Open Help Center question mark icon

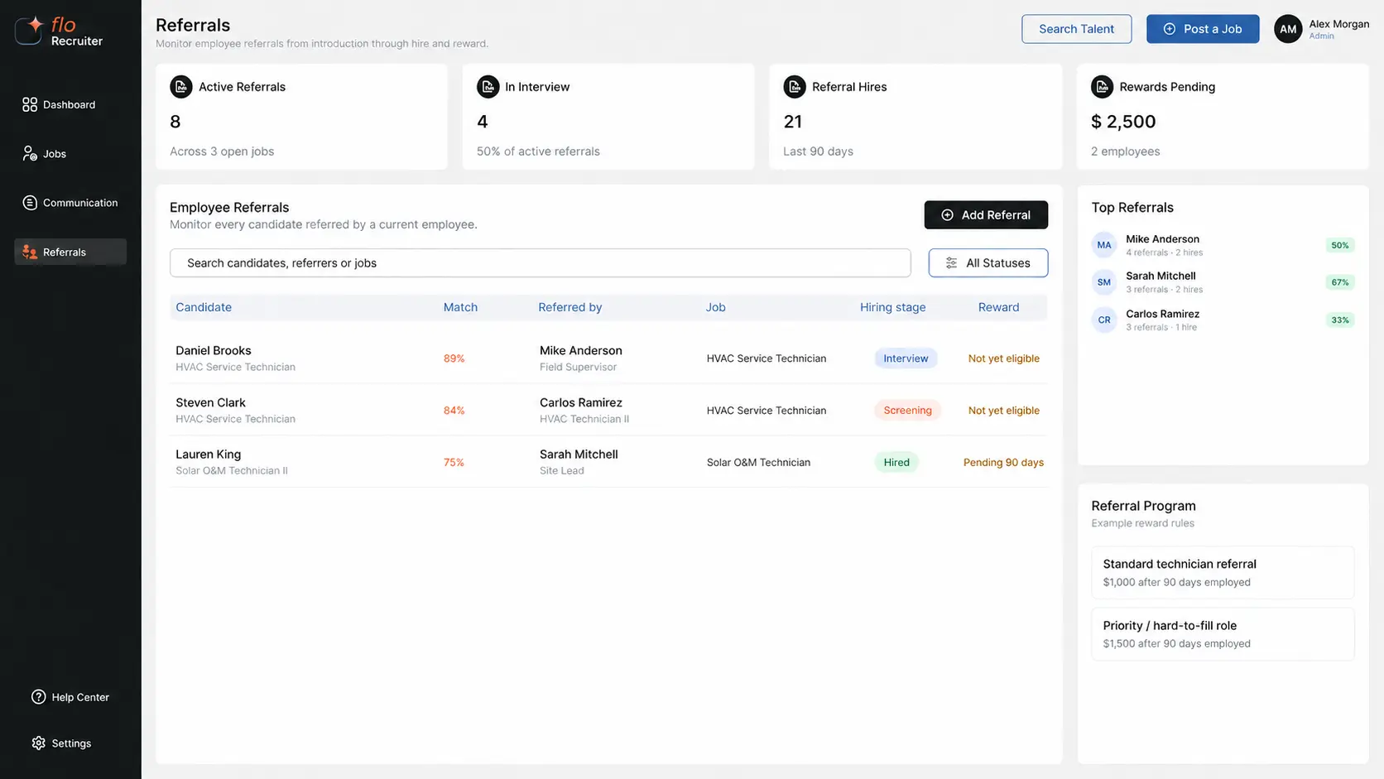click(39, 697)
